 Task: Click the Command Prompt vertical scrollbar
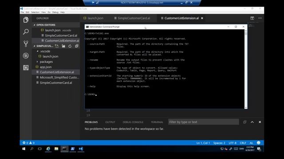[x=246, y=69]
